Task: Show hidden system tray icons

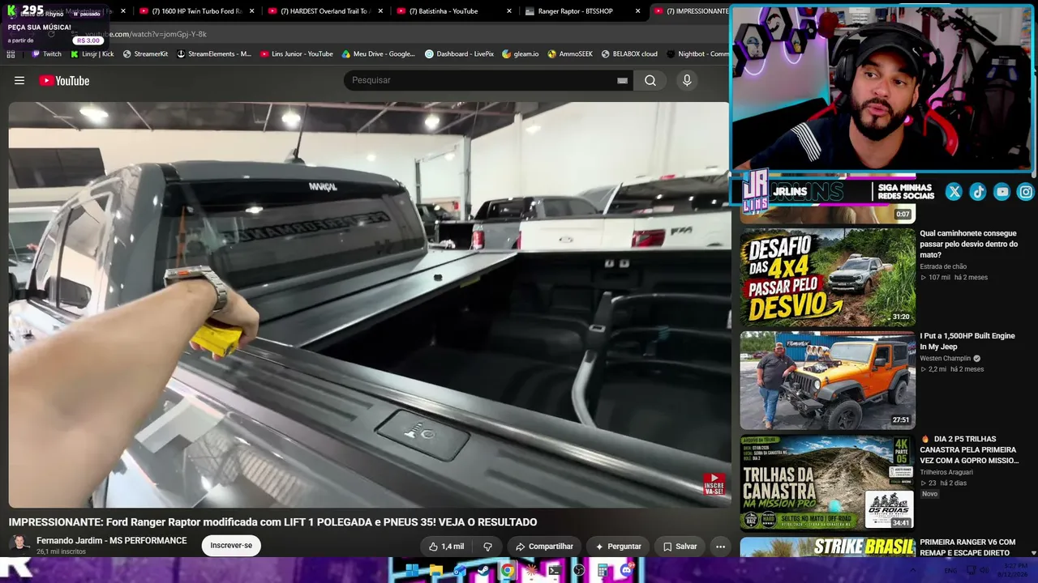Action: coord(914,570)
